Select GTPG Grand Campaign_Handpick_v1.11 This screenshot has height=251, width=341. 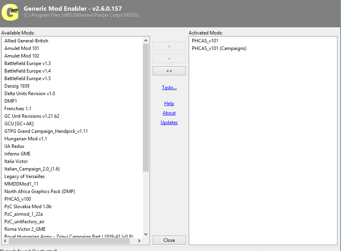pyautogui.click(x=46, y=131)
